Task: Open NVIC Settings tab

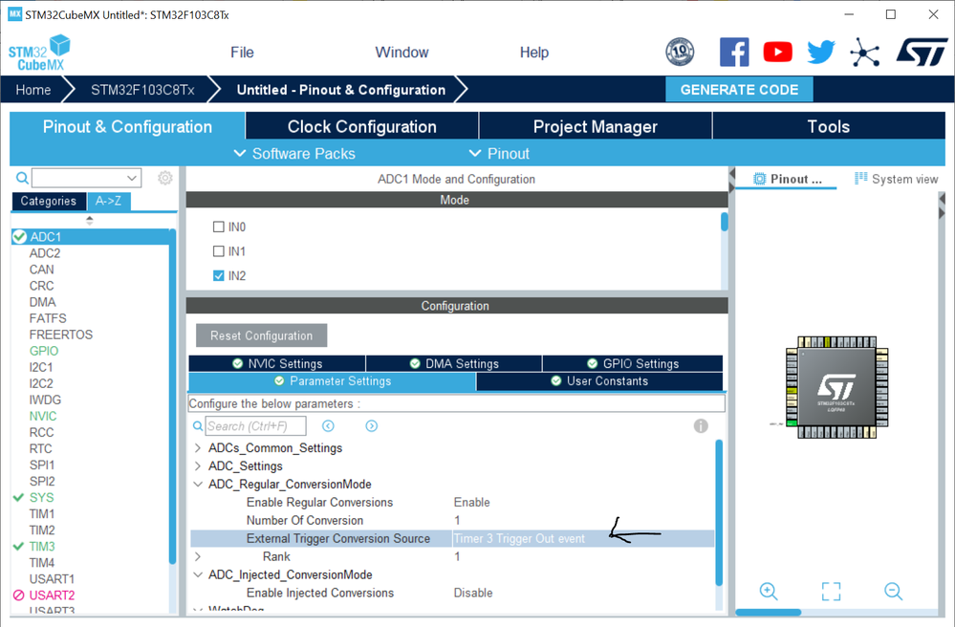Action: (277, 363)
